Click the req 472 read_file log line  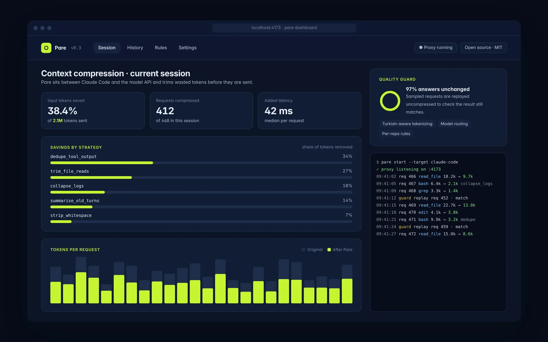(x=425, y=234)
